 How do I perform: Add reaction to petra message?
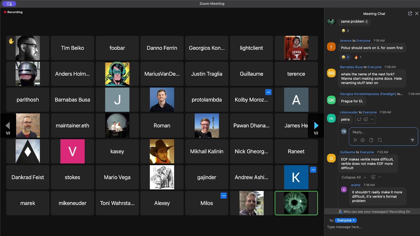coord(366,120)
